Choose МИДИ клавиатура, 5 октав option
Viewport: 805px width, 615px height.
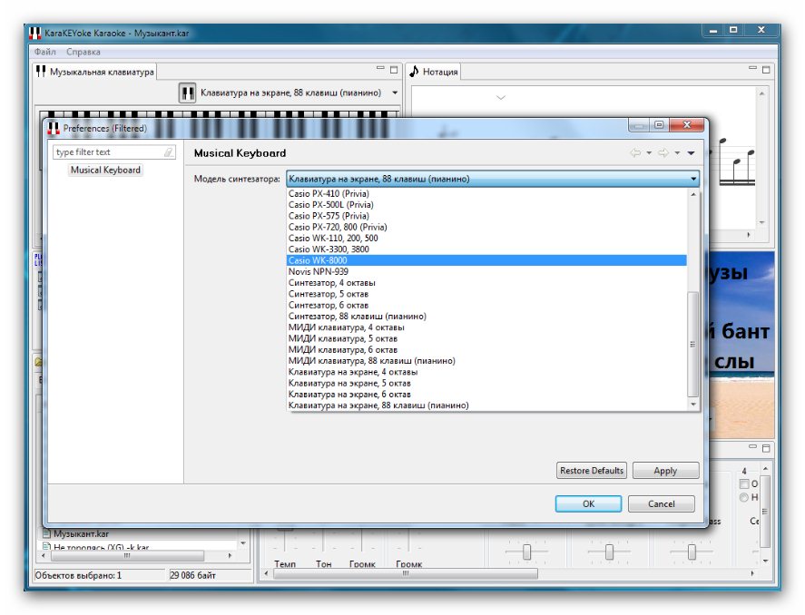tap(486, 339)
